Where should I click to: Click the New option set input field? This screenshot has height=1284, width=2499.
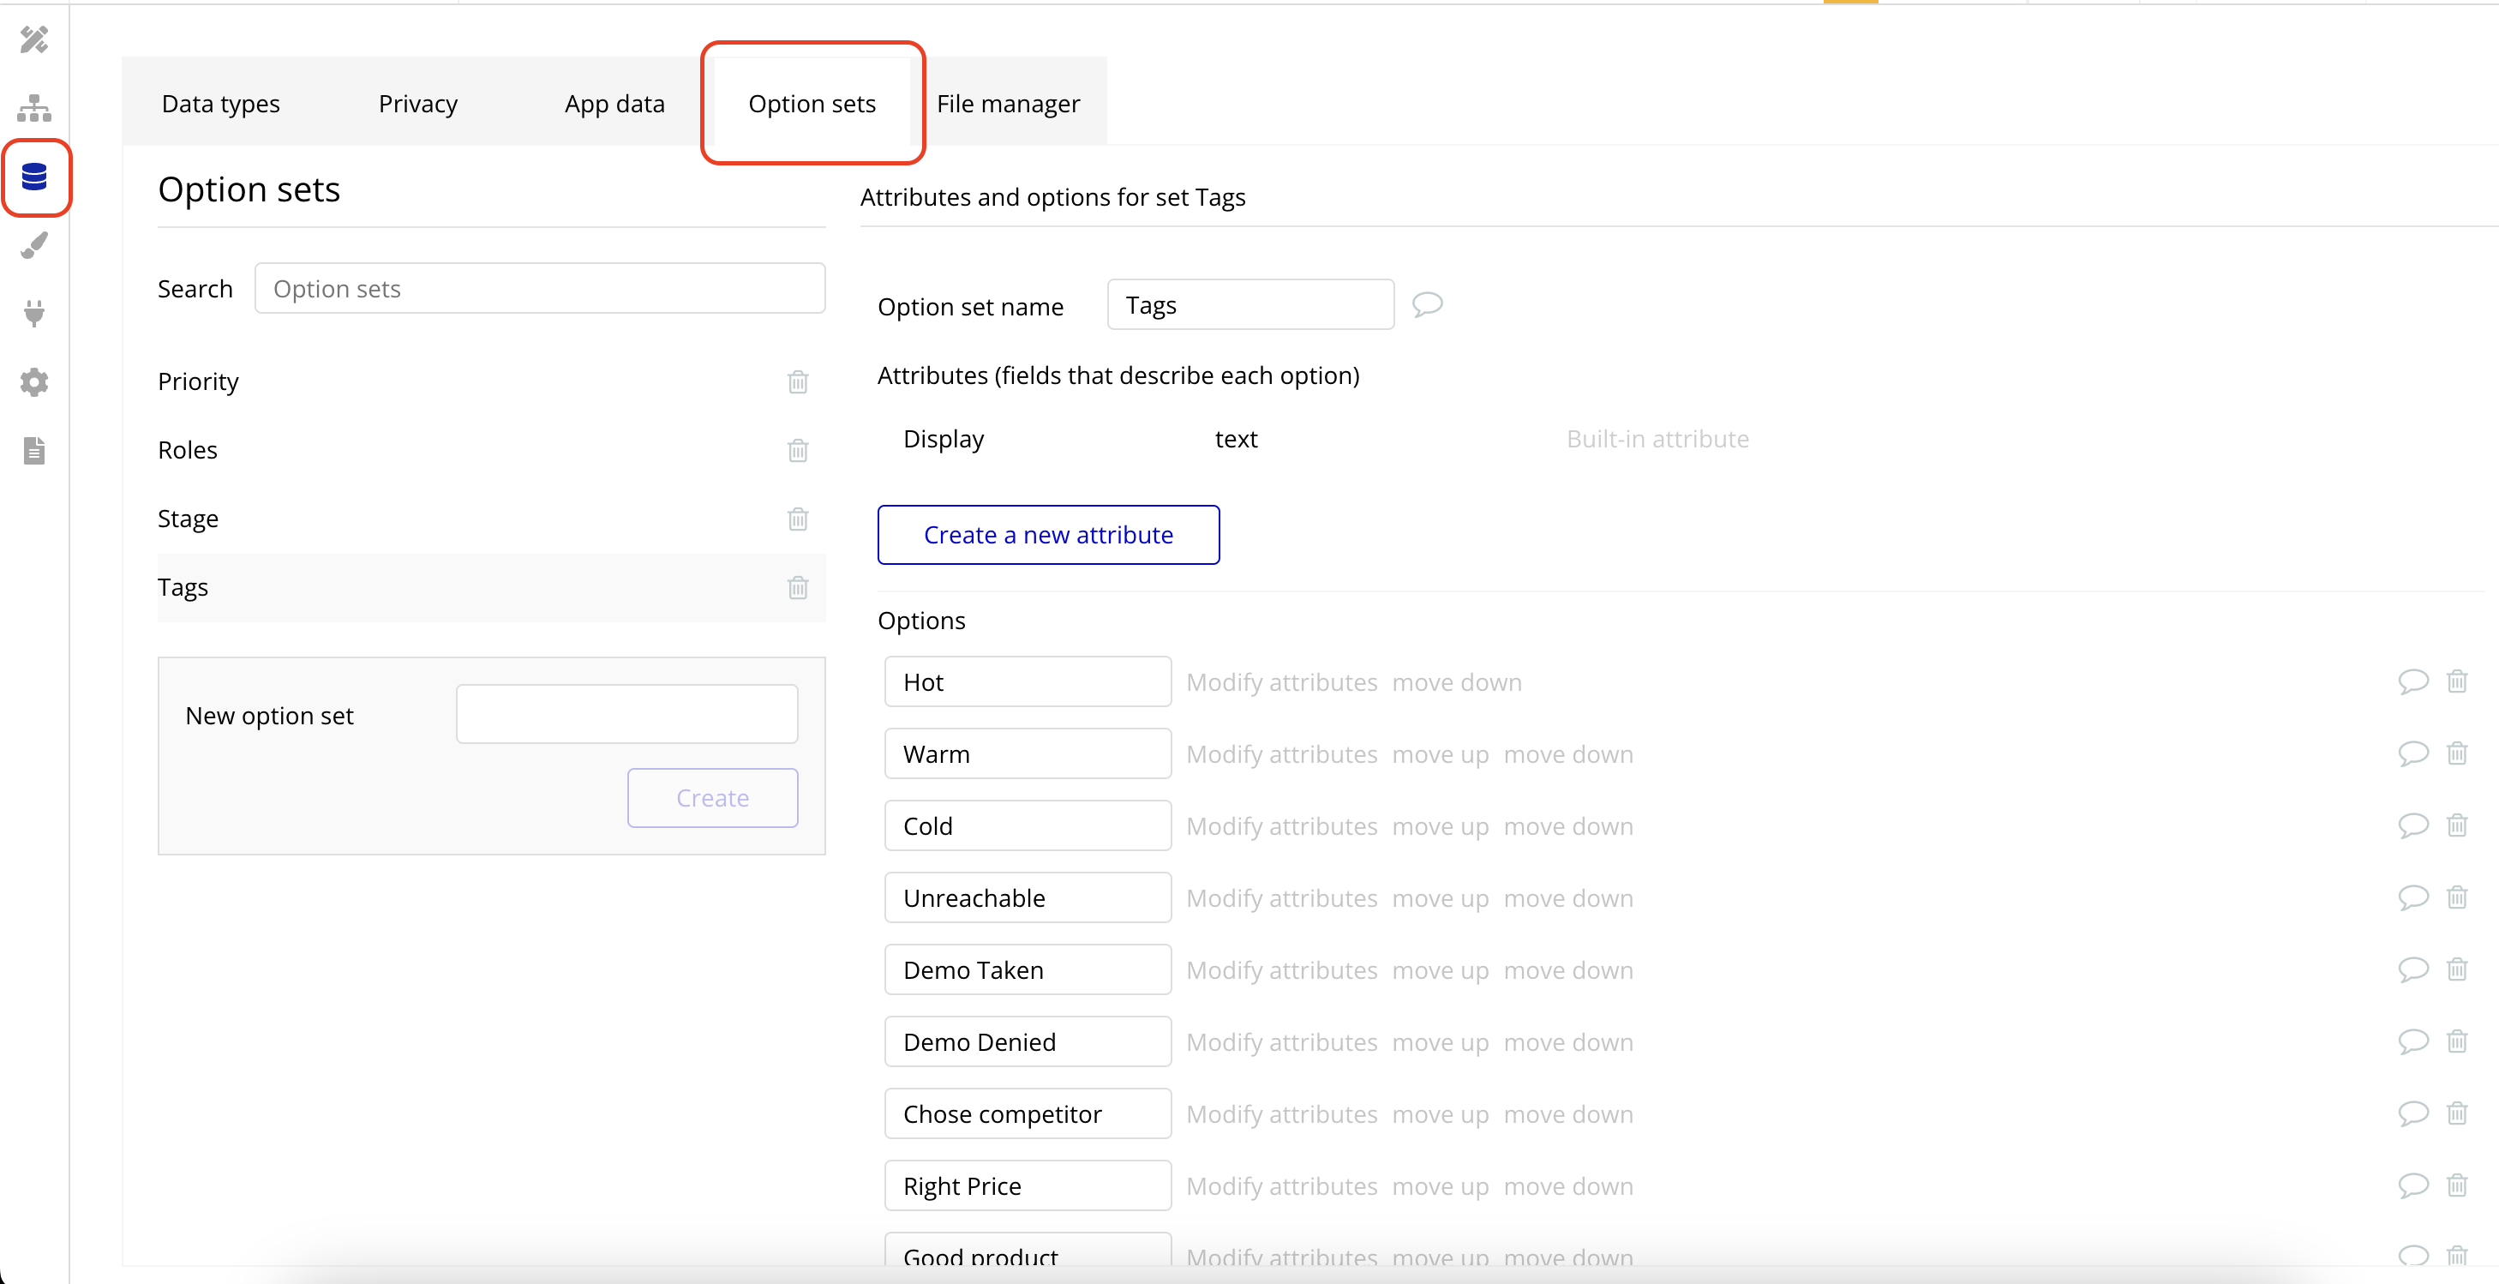pos(626,714)
